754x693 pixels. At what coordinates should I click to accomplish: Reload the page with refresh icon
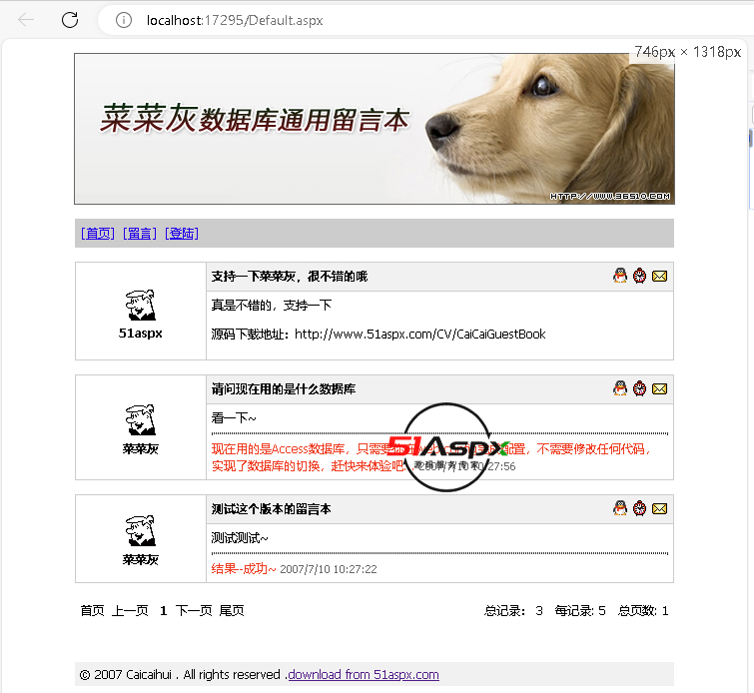coord(70,20)
